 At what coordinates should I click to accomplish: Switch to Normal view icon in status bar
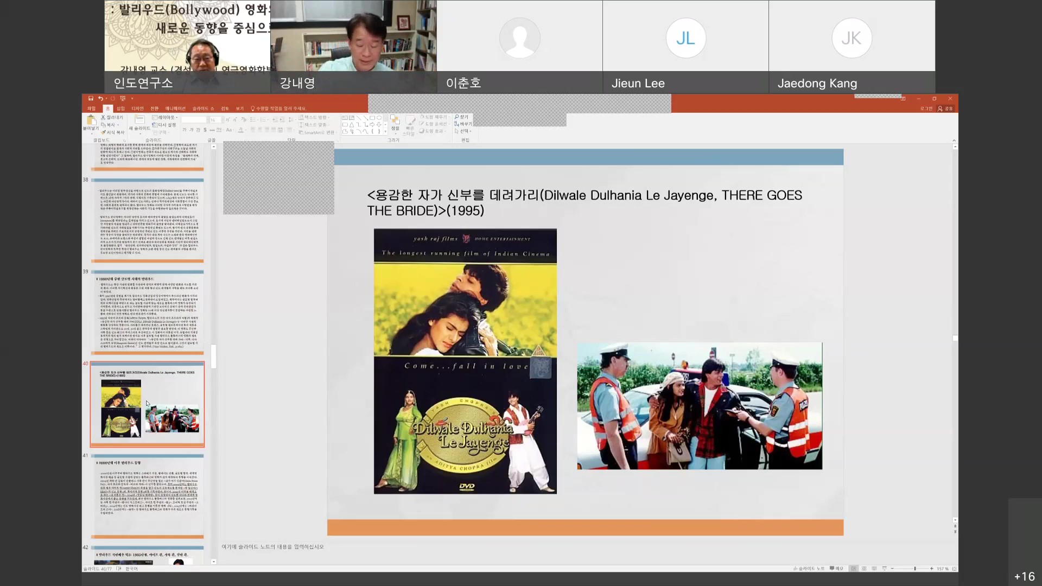point(854,569)
